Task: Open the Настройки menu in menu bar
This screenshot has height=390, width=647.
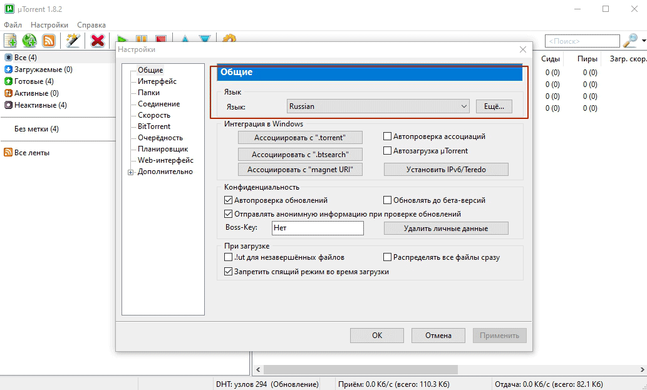Action: (x=49, y=25)
